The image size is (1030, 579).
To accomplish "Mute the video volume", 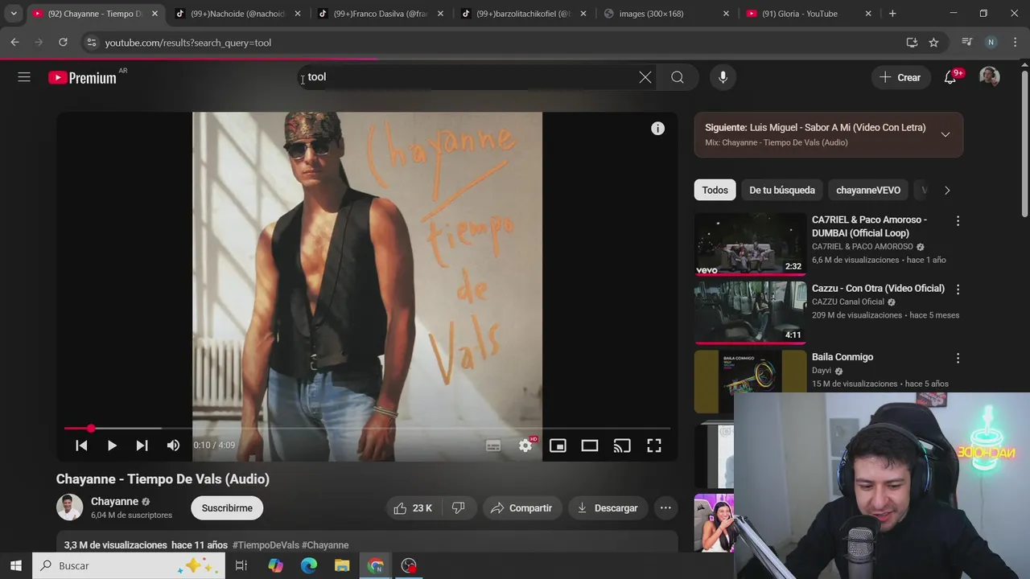I will (173, 446).
